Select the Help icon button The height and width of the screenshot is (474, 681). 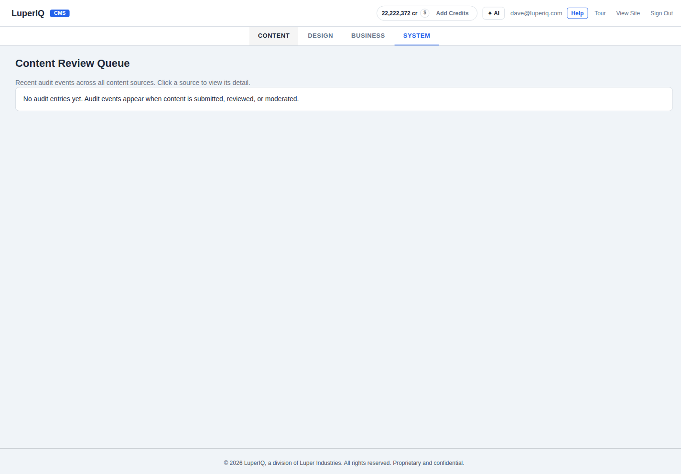pos(577,13)
